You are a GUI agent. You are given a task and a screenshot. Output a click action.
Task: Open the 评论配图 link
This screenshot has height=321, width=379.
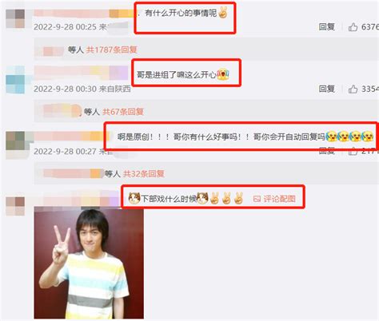coord(279,199)
